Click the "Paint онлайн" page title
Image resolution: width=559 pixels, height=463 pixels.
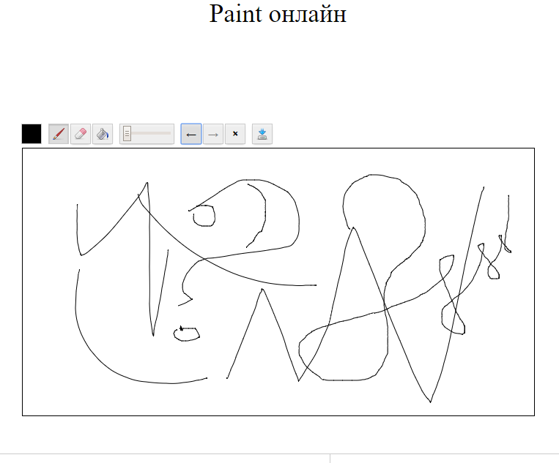pos(278,14)
